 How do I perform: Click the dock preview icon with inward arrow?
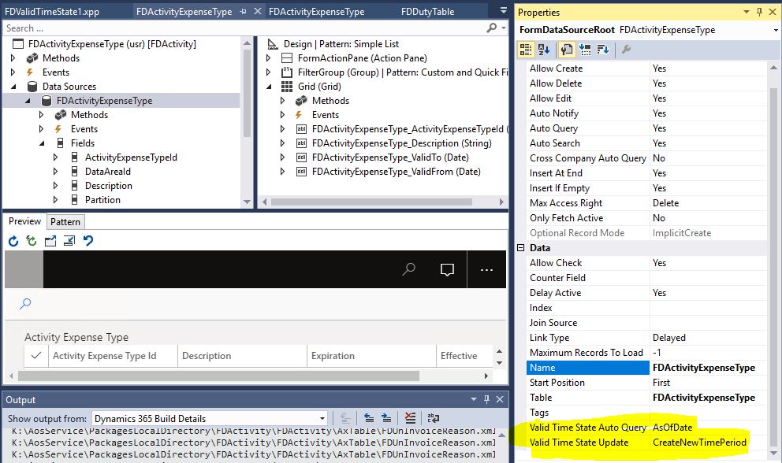coord(69,241)
